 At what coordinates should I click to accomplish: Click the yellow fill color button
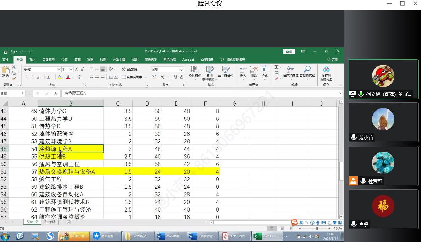(x=59, y=77)
